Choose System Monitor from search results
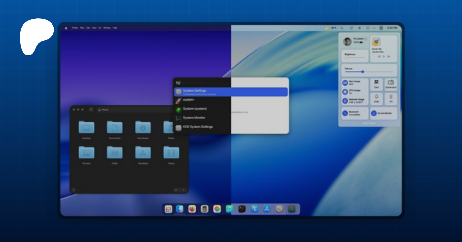This screenshot has height=242, width=462. coord(194,118)
